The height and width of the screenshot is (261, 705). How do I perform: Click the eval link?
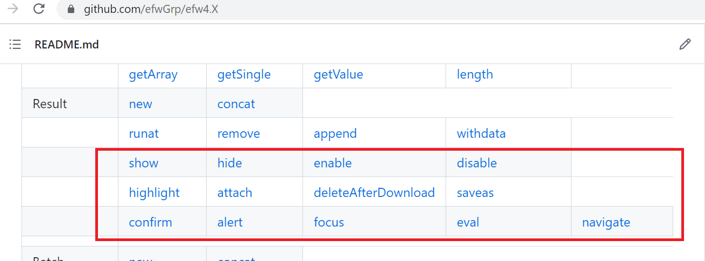(468, 222)
